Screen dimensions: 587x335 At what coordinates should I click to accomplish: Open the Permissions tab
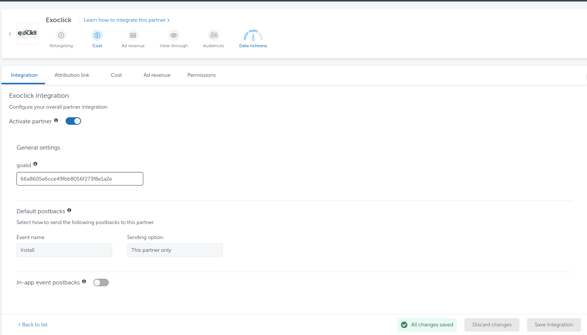[x=201, y=75]
